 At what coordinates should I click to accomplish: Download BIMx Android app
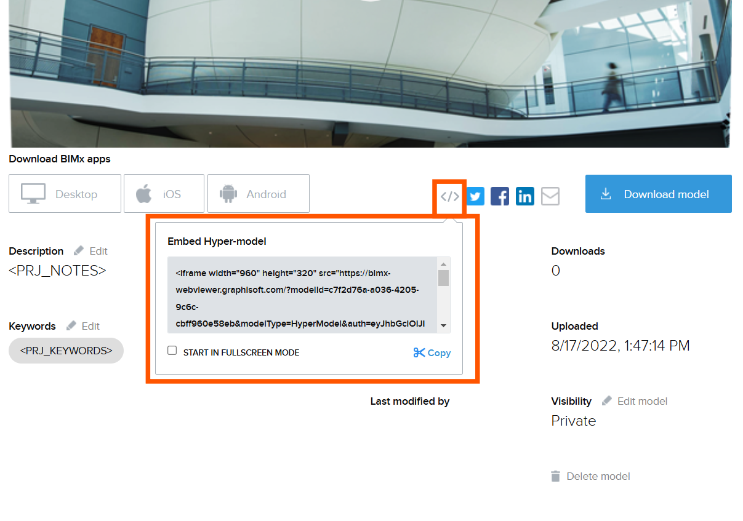click(x=259, y=194)
